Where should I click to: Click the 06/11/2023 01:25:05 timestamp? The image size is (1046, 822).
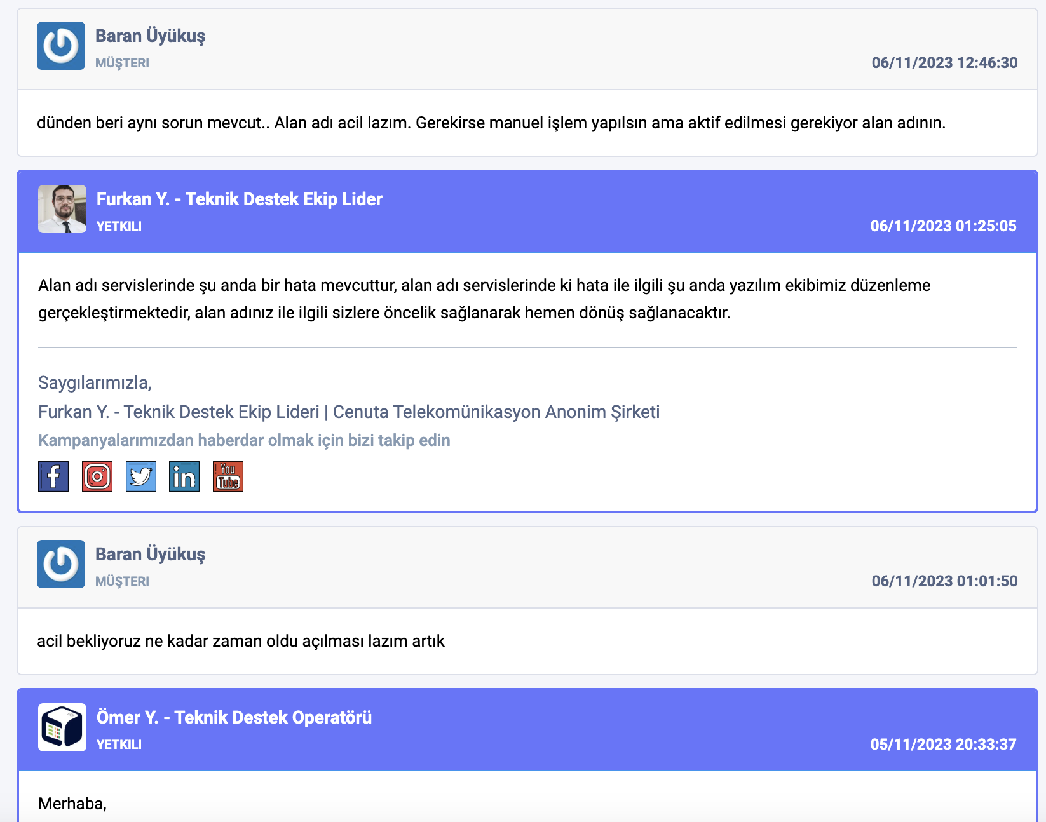[x=944, y=226]
